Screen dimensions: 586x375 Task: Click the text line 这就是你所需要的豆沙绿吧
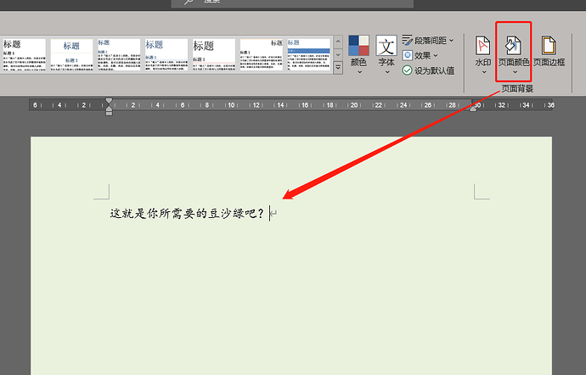(x=187, y=214)
